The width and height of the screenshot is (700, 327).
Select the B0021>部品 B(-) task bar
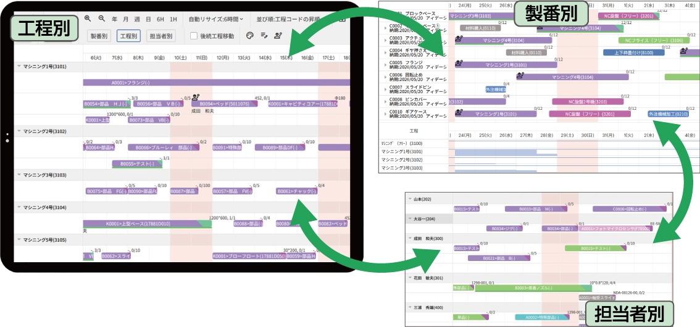tap(499, 258)
